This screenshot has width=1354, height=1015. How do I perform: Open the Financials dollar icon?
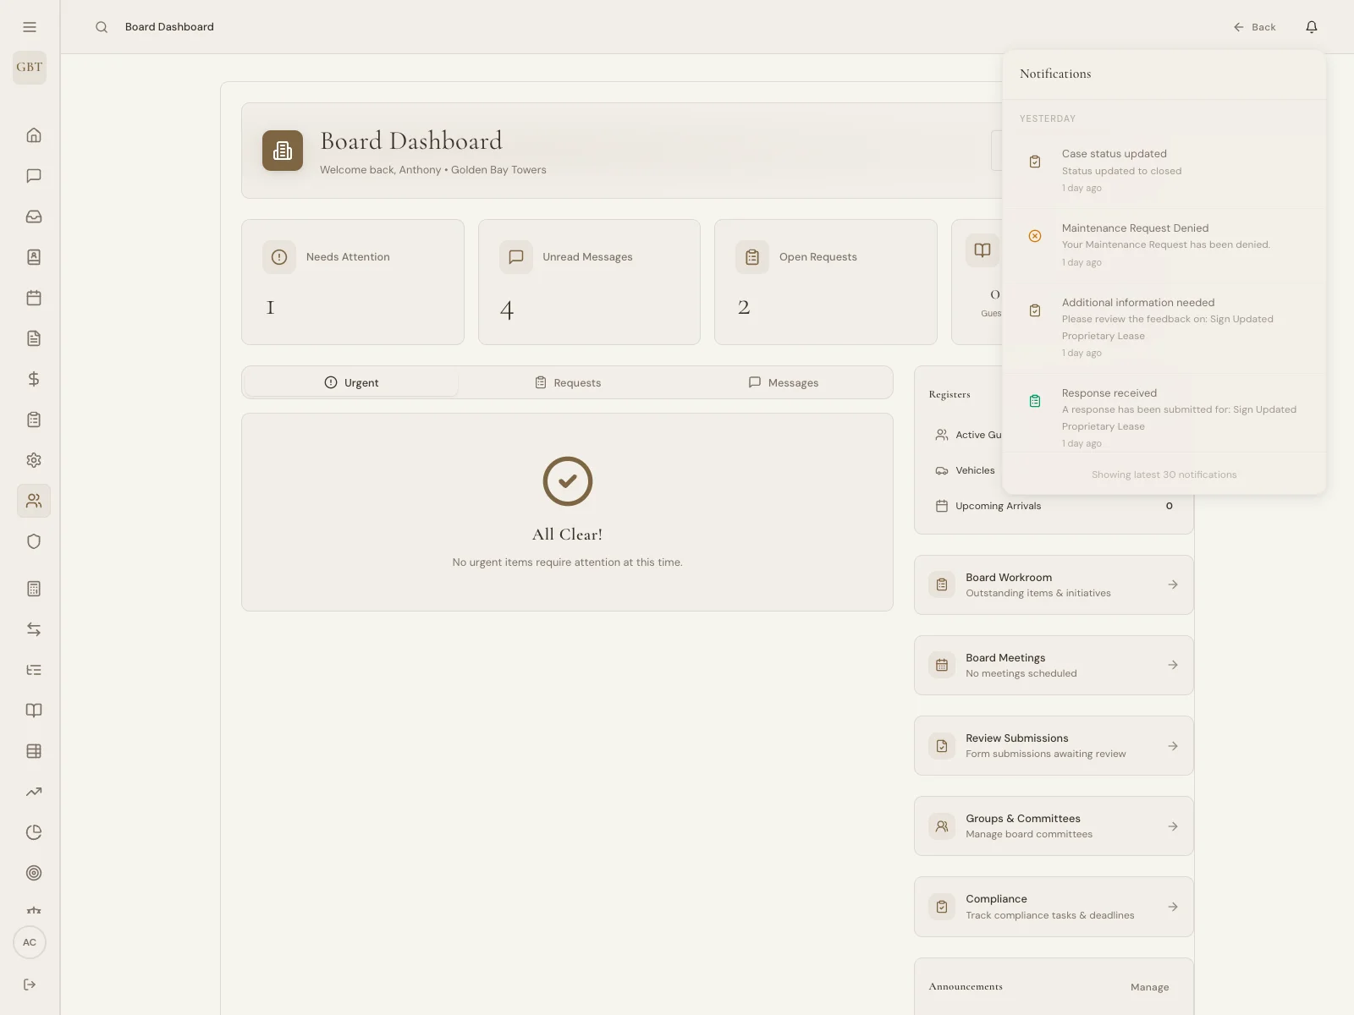pyautogui.click(x=33, y=379)
